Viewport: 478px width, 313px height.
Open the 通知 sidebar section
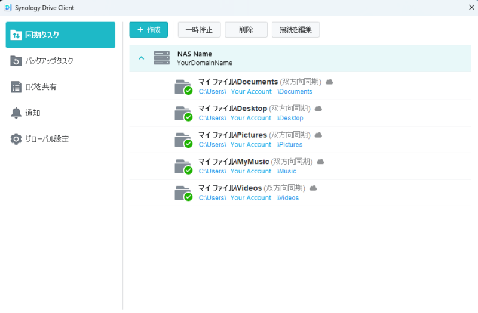pyautogui.click(x=60, y=113)
